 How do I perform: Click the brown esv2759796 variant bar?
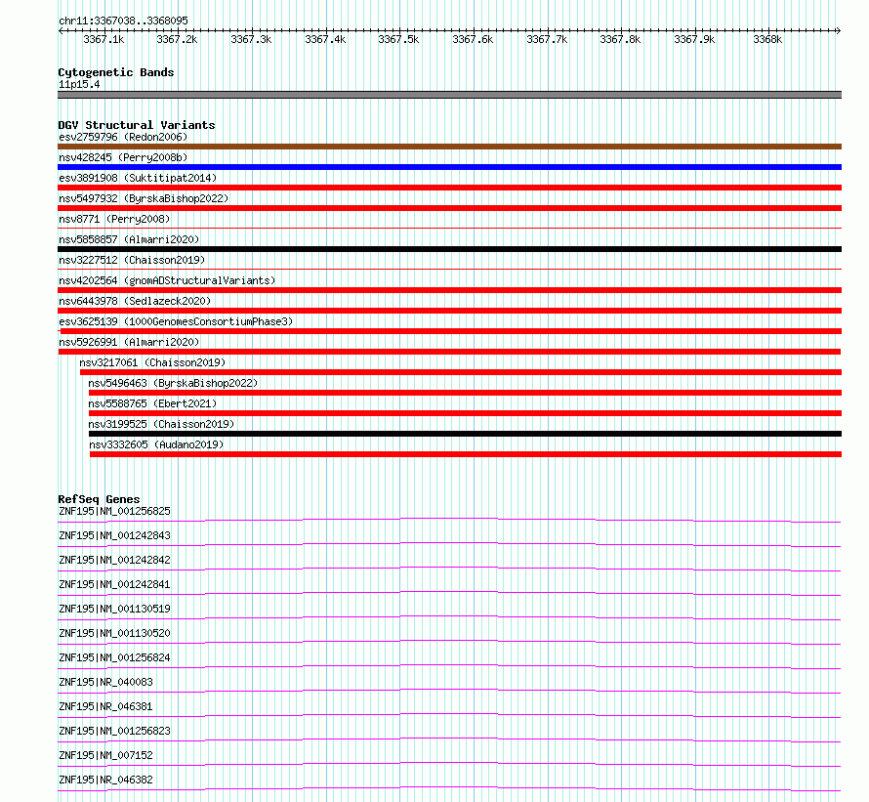449,147
